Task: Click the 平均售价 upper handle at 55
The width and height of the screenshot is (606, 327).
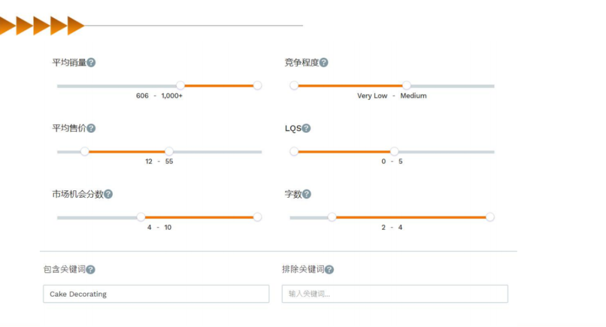Action: [x=169, y=151]
